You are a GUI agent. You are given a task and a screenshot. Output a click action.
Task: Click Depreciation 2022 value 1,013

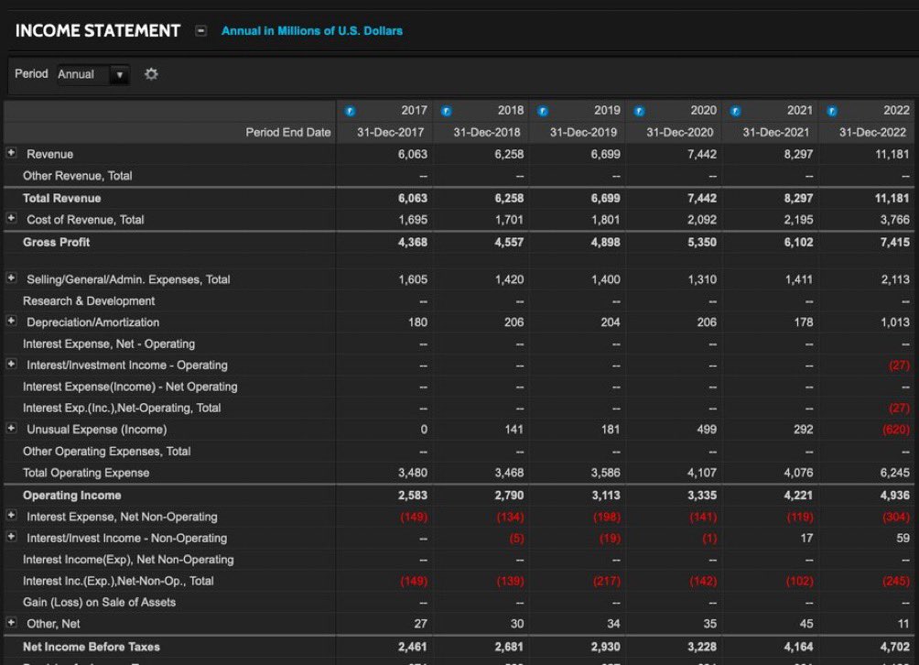(895, 322)
